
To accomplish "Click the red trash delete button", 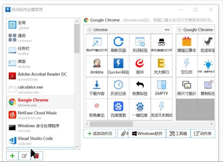I will (x=37, y=156).
